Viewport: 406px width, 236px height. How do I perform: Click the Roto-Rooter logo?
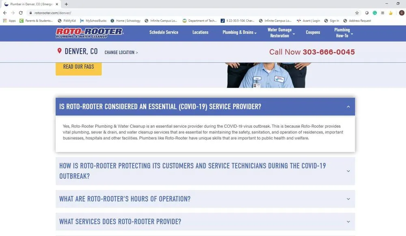[x=89, y=33]
